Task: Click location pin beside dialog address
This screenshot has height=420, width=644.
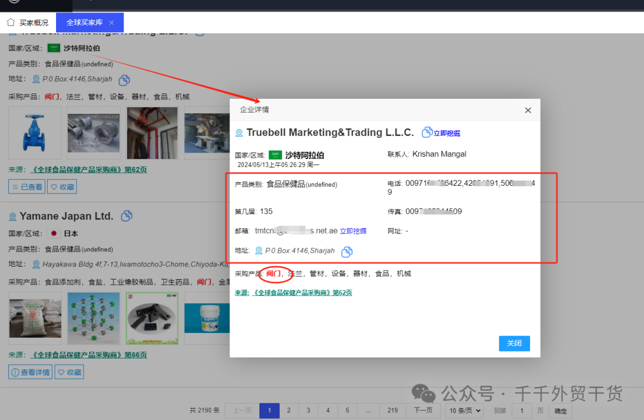Action: [259, 251]
